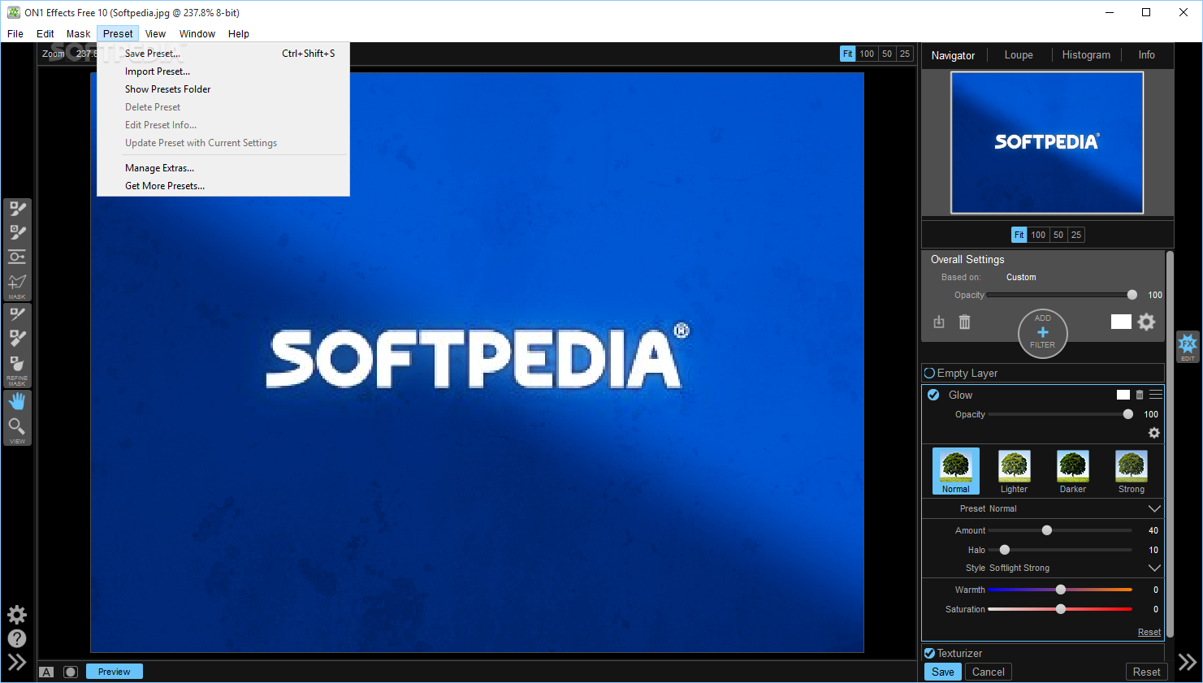Select the Quick Mask brush tool
The image size is (1203, 683).
tap(17, 233)
